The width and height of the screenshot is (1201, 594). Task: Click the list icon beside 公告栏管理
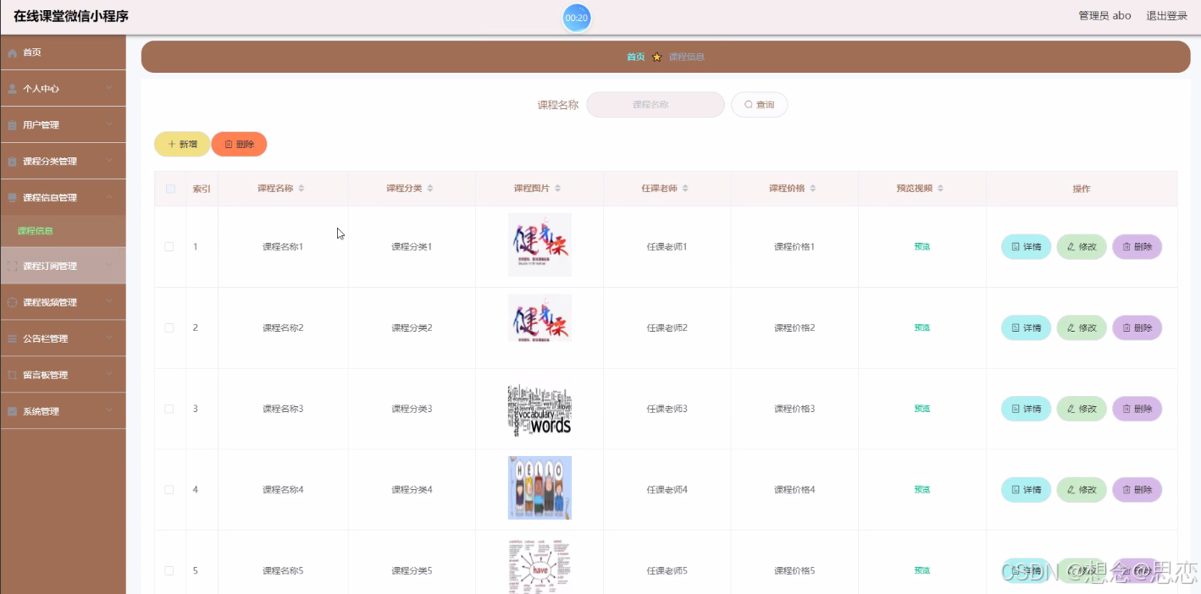click(x=12, y=338)
